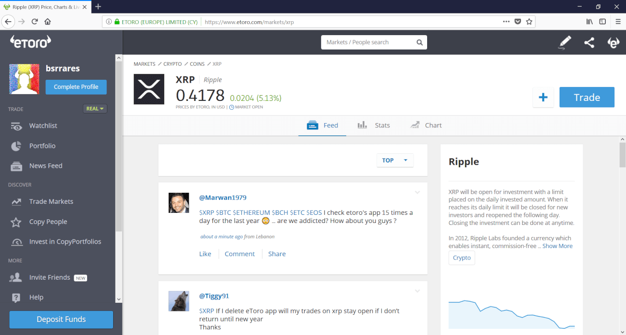Open the TOP feed sort dropdown
Viewport: 626px width, 335px height.
click(x=395, y=160)
